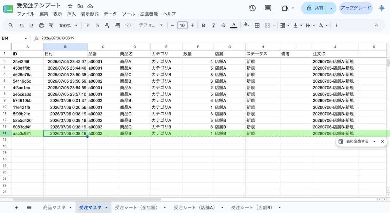Open the ヘルプ menu
This screenshot has height=213, width=390.
pyautogui.click(x=169, y=14)
